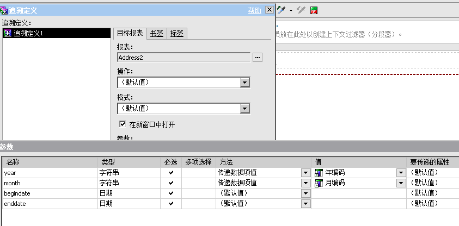Click the 追溯定义 dialog title icon
459x226 pixels.
[x=4, y=10]
